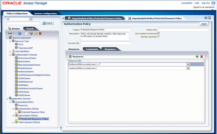Image resolution: width=217 pixels, height=134 pixels.
Task: Click the red X delete icon in the Browse toolbar
Action: [x=40, y=34]
